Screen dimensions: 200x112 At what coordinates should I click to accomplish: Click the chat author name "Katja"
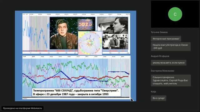[x=153, y=91]
